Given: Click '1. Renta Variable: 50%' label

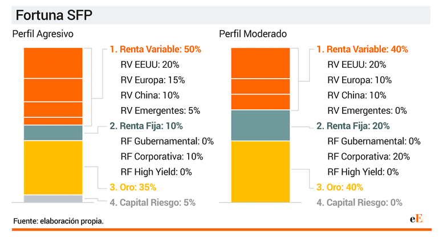Looking at the screenshot, I should coord(155,50).
